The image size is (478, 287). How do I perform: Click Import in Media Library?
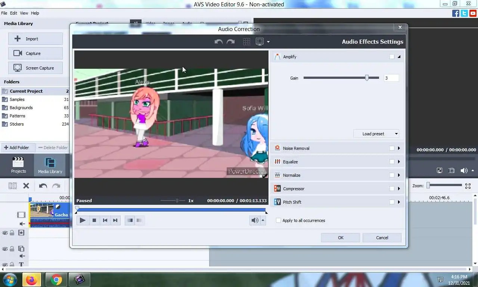[x=35, y=39]
